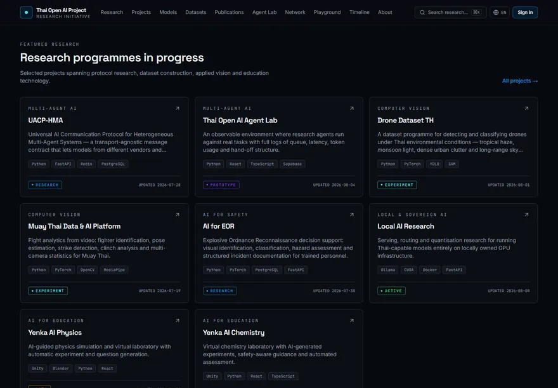Open AI for EOR title
Screen dimensions: 558x388
click(x=219, y=226)
